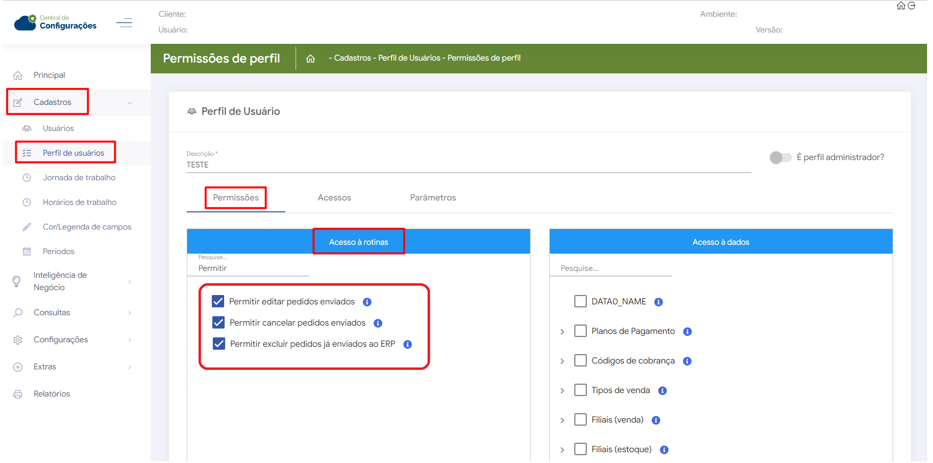Click info icon next to DATA0_NAME
Screen dimensions: 933x463
coord(659,302)
